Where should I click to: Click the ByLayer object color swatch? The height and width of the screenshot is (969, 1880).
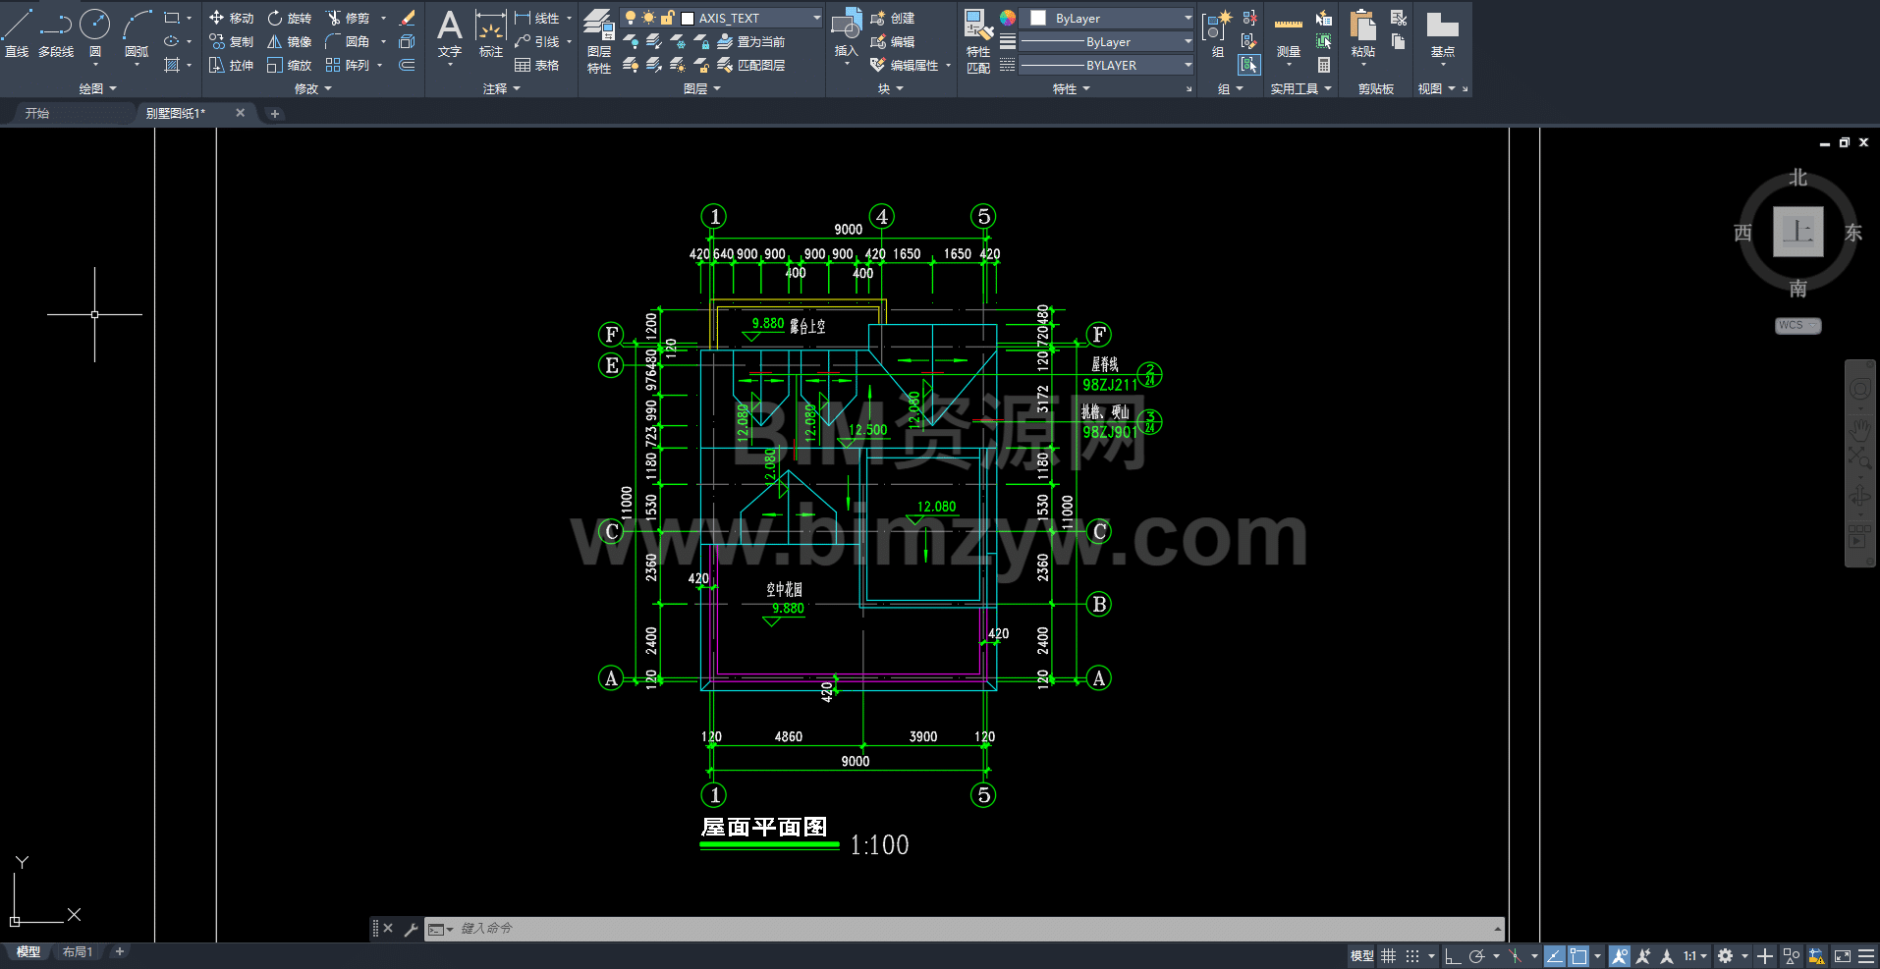pyautogui.click(x=1038, y=18)
